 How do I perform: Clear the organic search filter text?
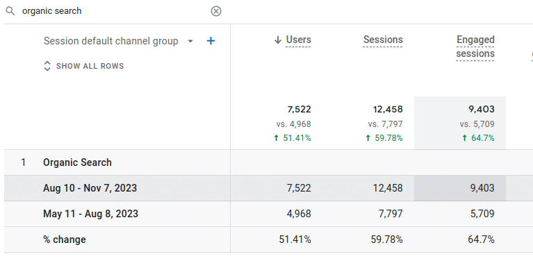click(x=216, y=11)
